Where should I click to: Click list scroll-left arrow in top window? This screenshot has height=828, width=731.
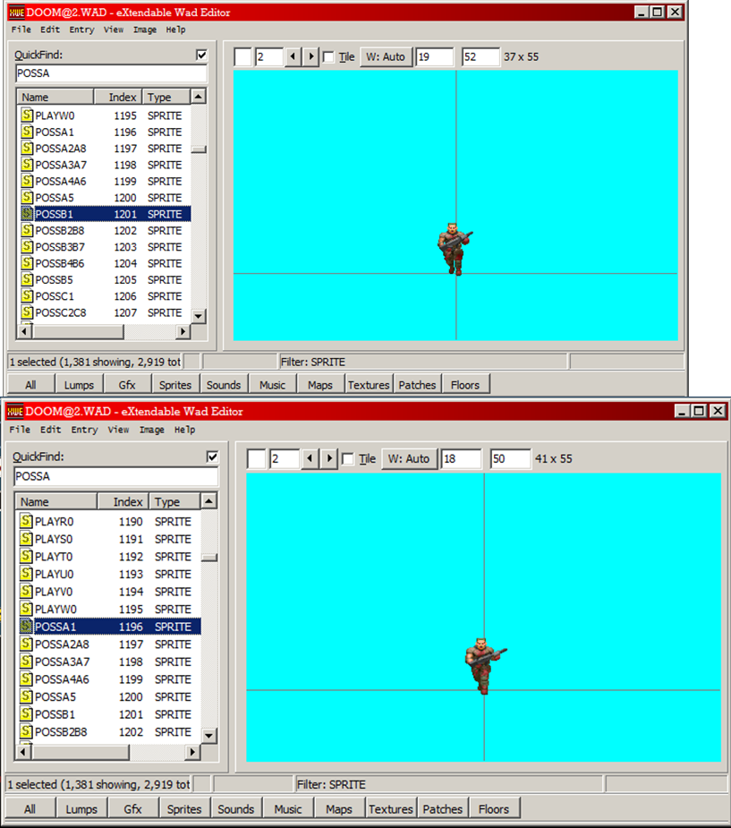click(24, 331)
